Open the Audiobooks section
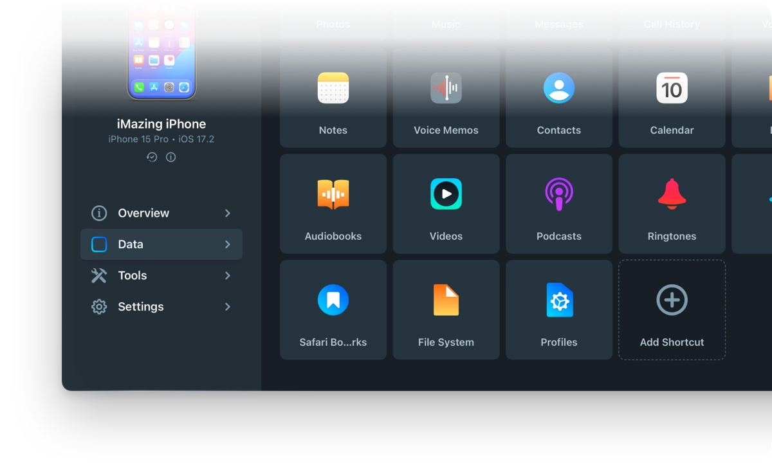 point(333,204)
